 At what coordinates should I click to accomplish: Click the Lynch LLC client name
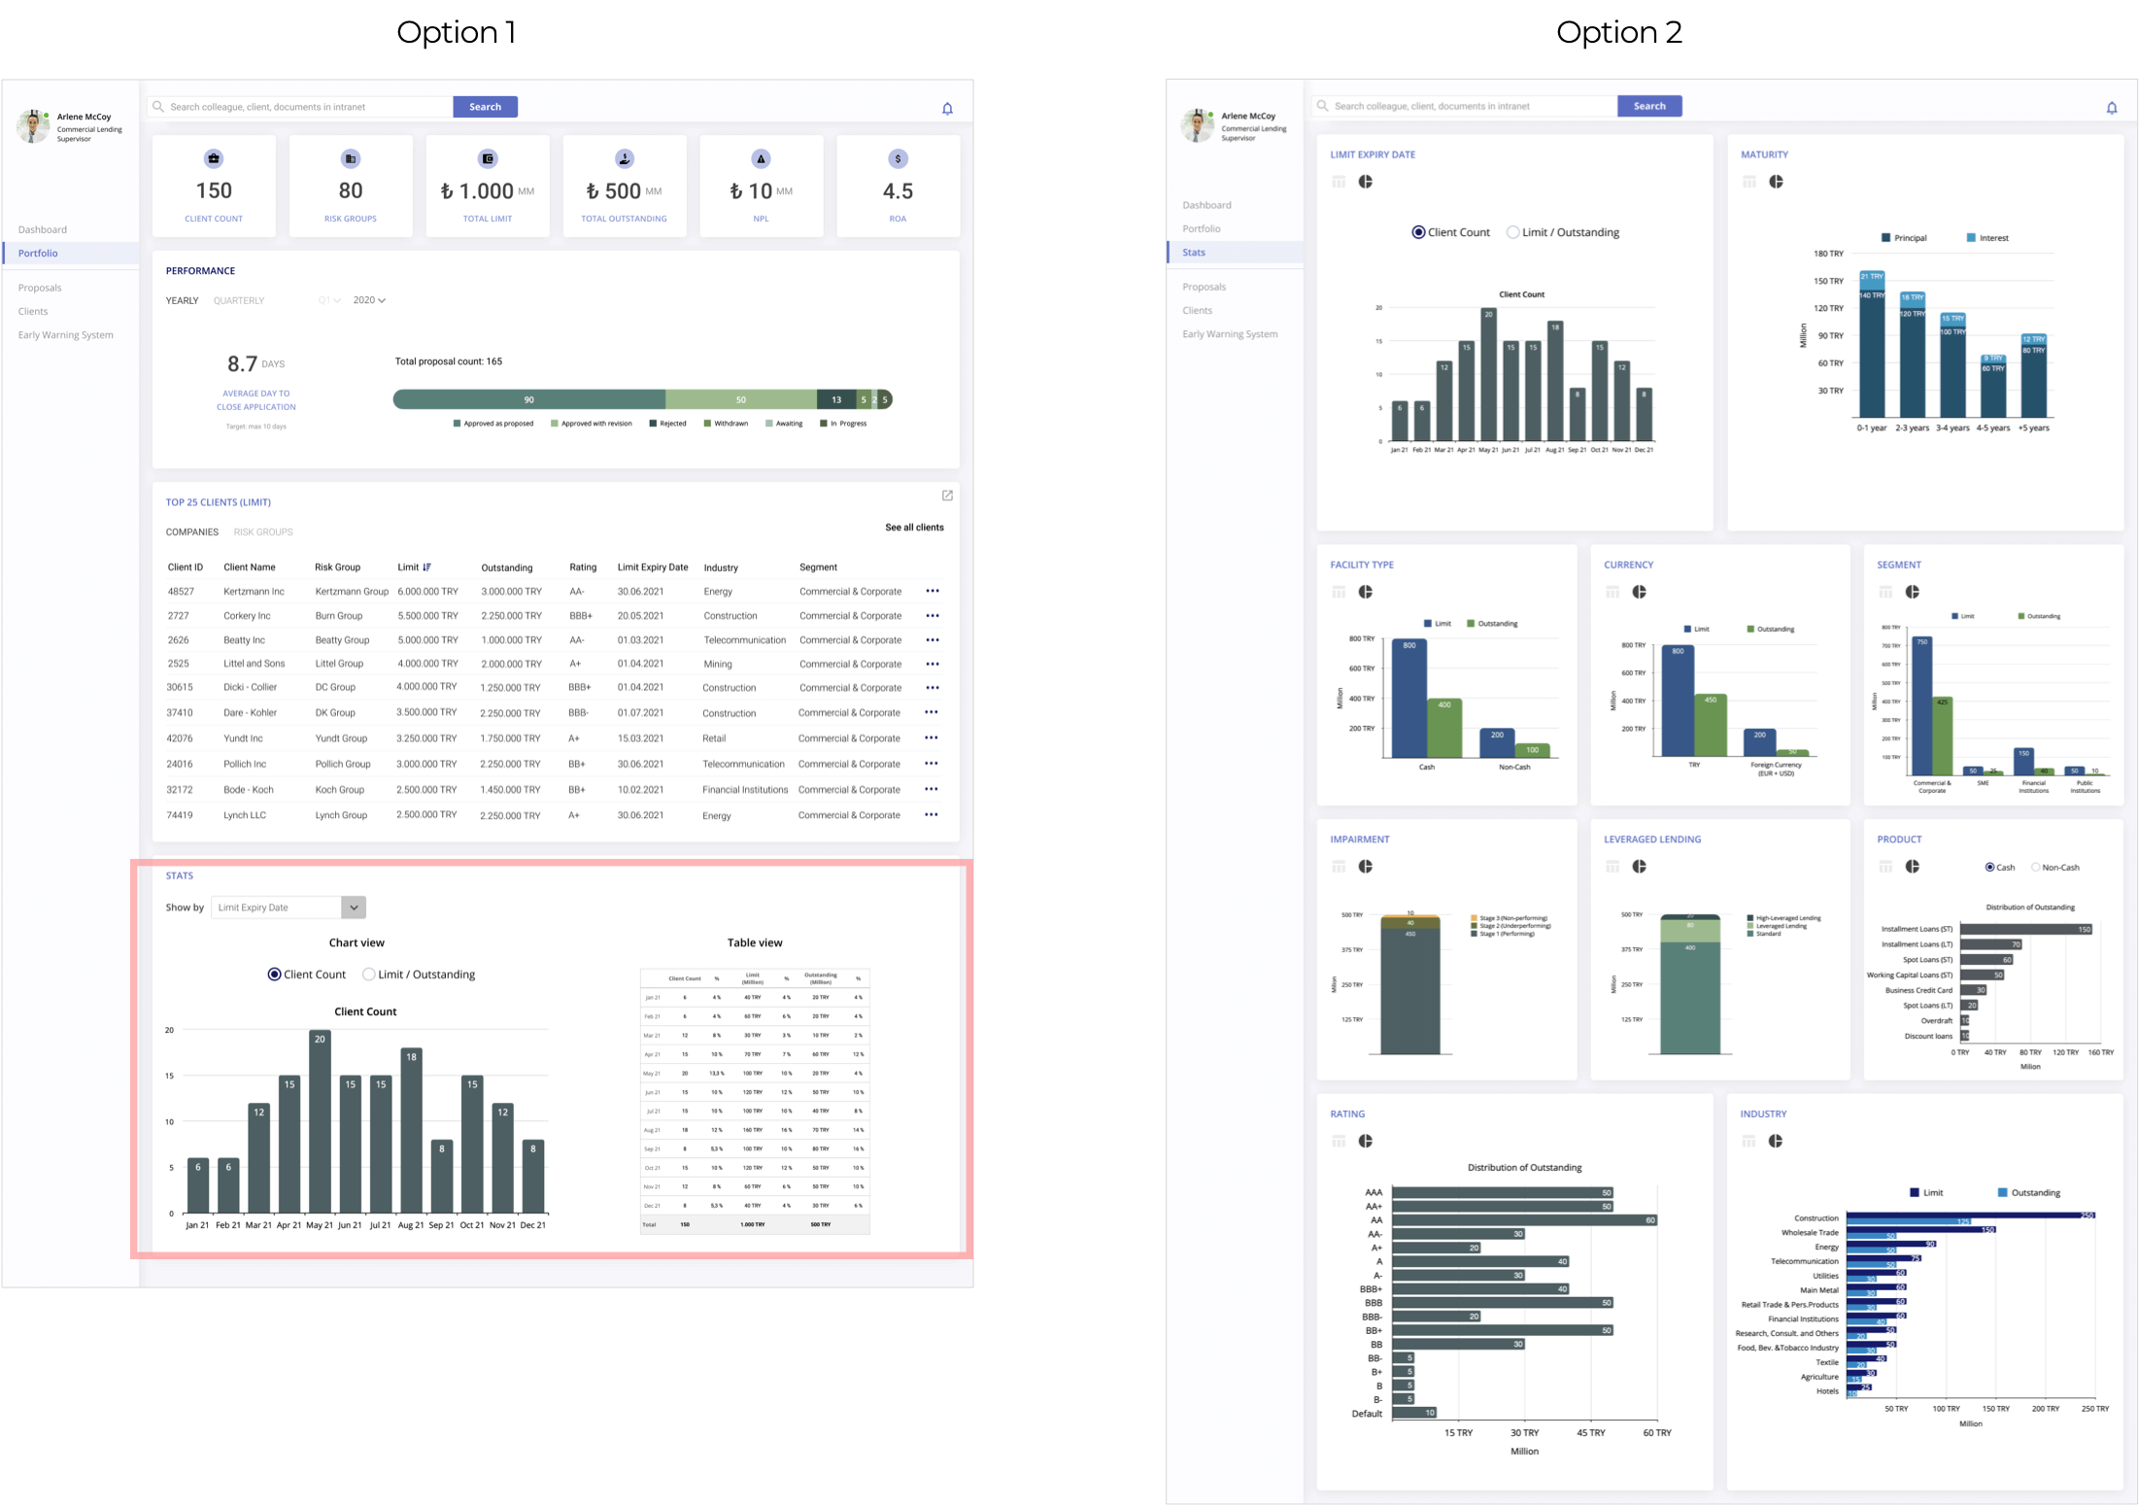click(x=245, y=815)
